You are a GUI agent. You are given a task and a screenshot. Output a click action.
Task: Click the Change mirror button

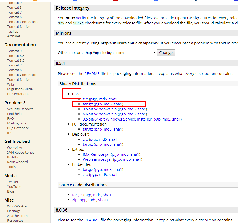point(166,53)
